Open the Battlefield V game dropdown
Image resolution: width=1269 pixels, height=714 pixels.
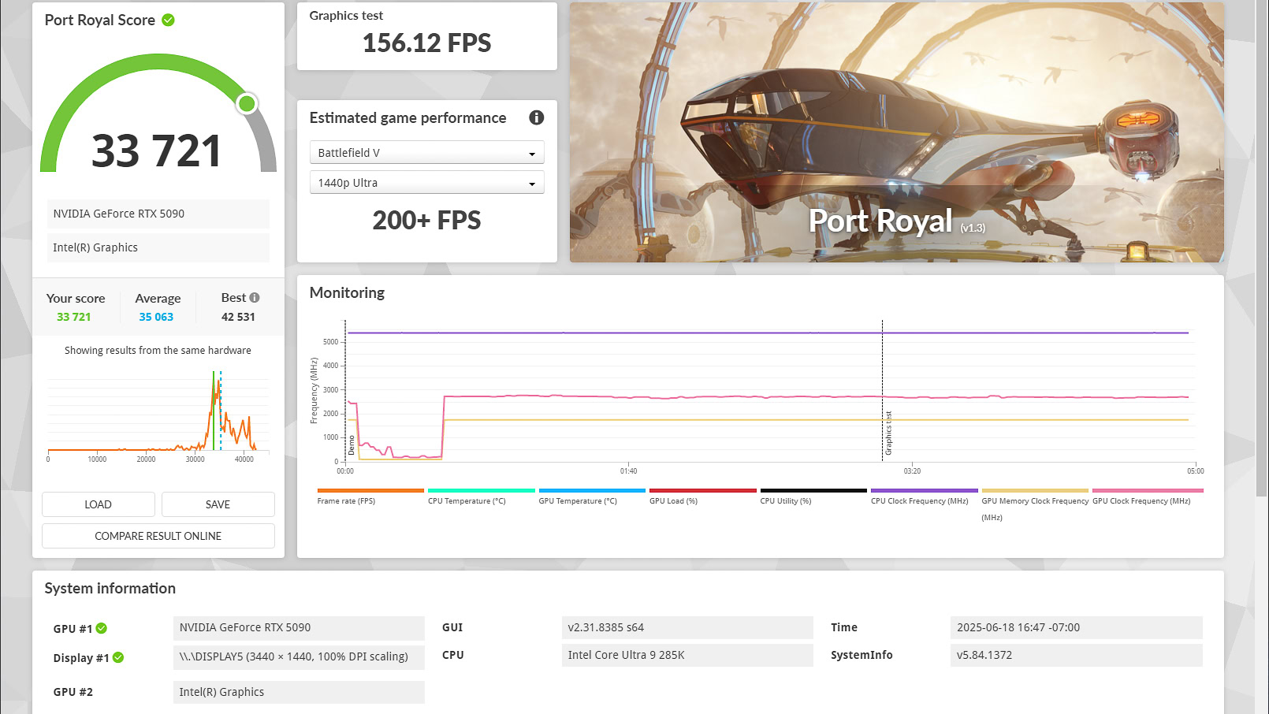pyautogui.click(x=426, y=153)
